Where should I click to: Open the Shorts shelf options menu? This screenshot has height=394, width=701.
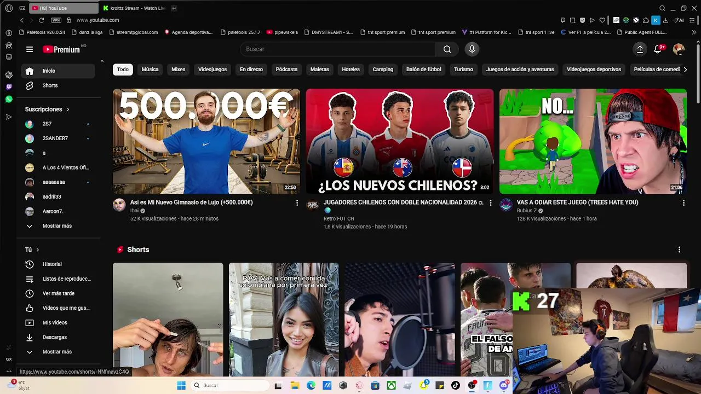(x=679, y=250)
